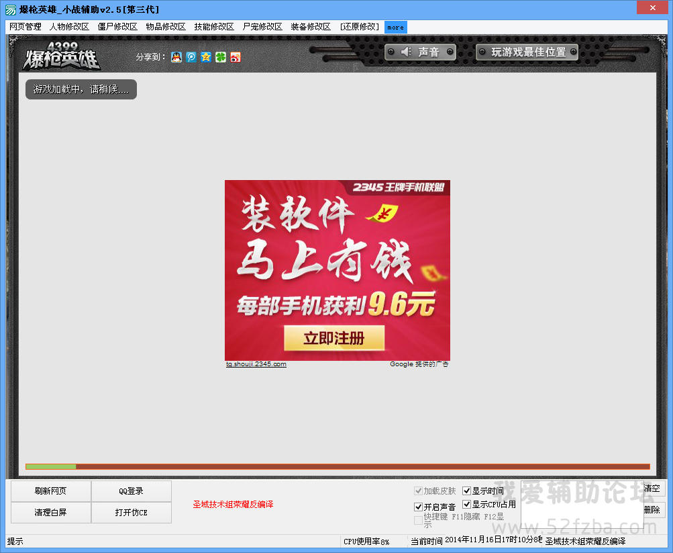
Task: Open the 僵尸修改区 menu
Action: 117,27
